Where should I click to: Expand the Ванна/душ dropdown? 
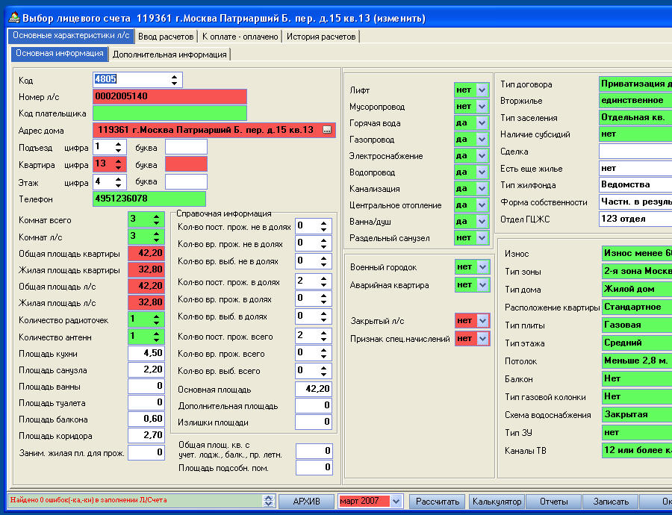tap(482, 222)
